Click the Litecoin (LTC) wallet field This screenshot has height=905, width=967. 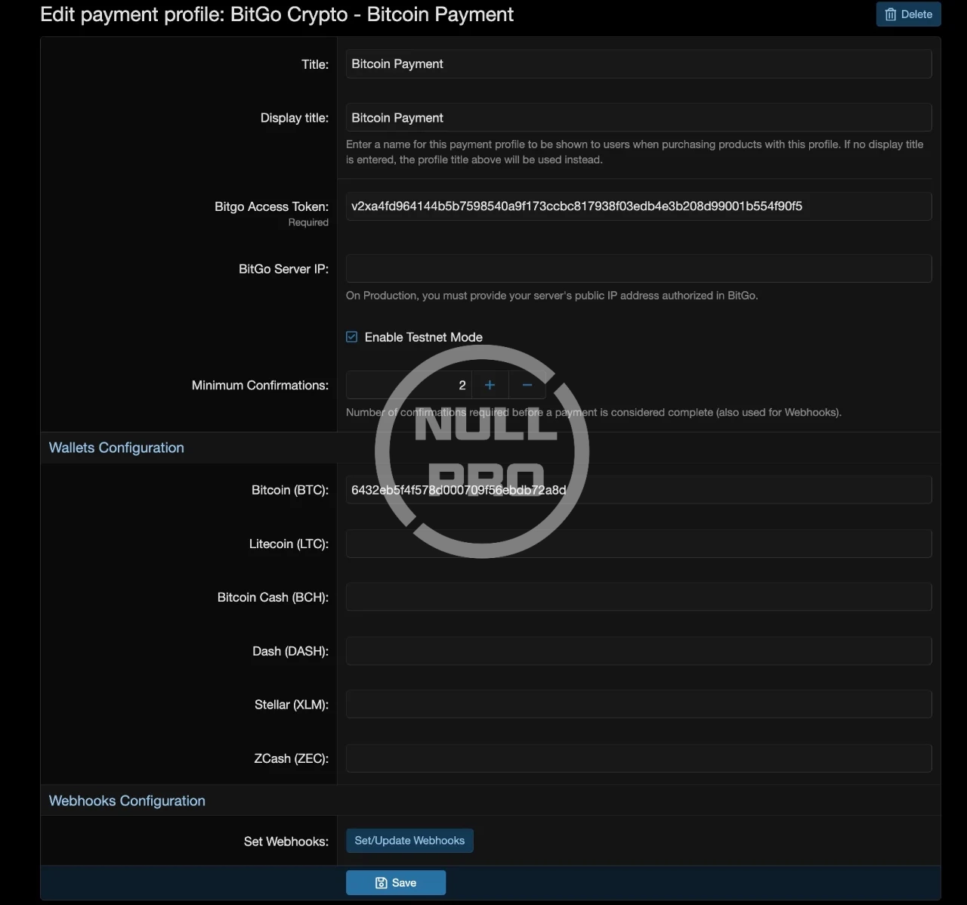point(638,544)
